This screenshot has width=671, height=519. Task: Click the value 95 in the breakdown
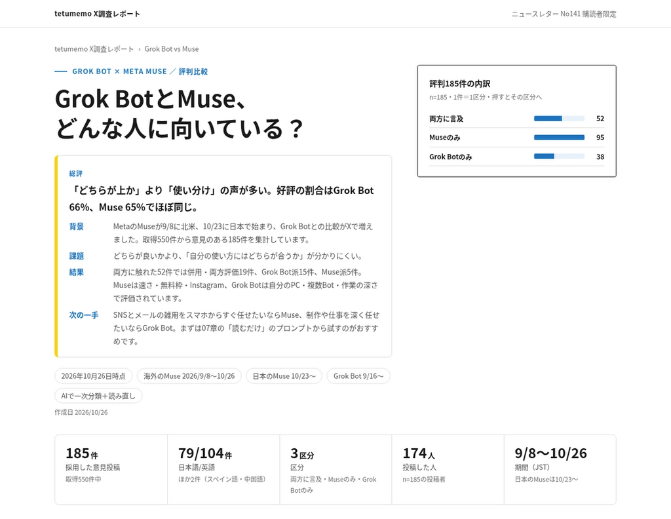pos(600,138)
